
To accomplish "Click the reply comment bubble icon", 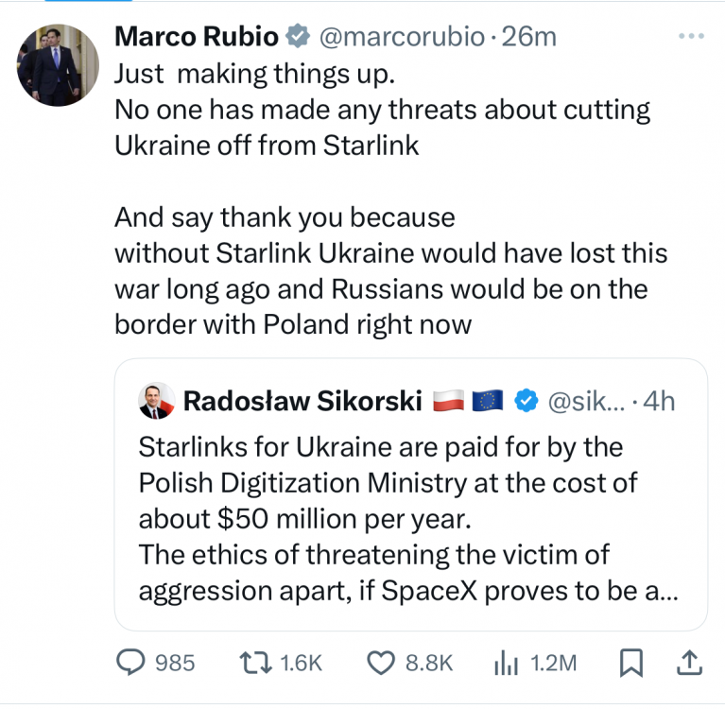I will click(x=129, y=663).
